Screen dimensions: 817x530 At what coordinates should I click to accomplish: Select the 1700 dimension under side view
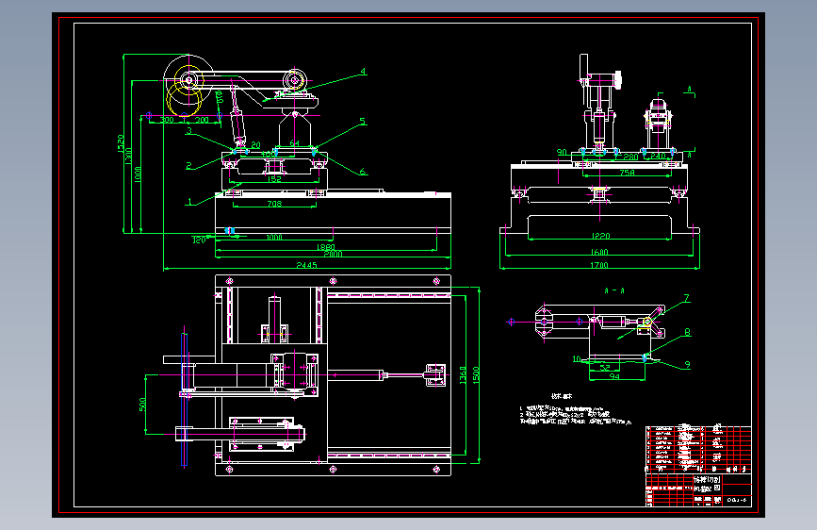(599, 265)
